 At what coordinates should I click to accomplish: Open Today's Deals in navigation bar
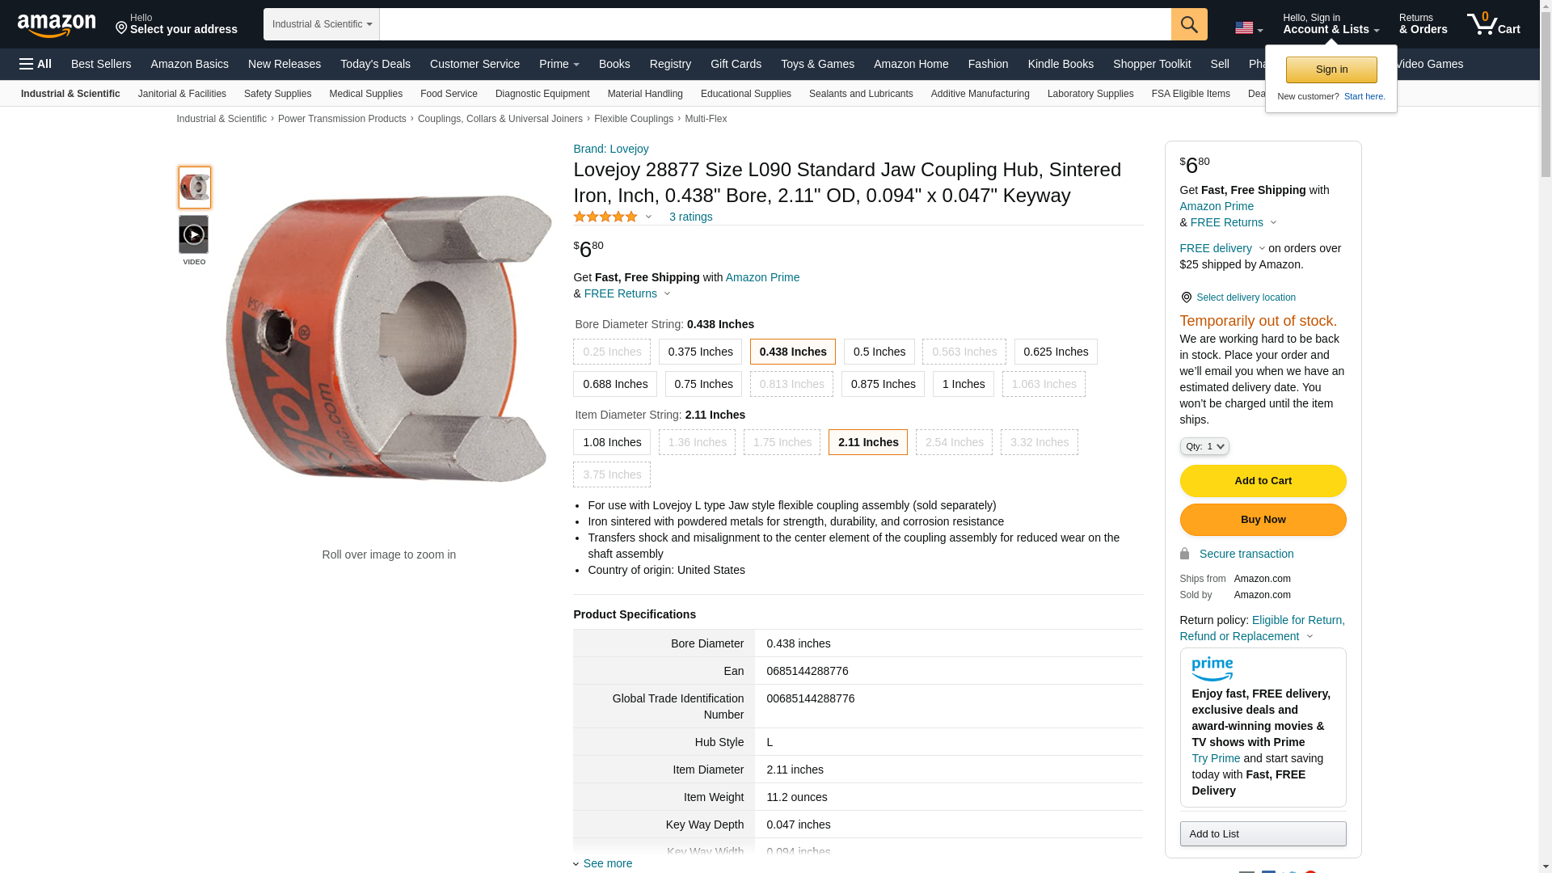[x=375, y=64]
